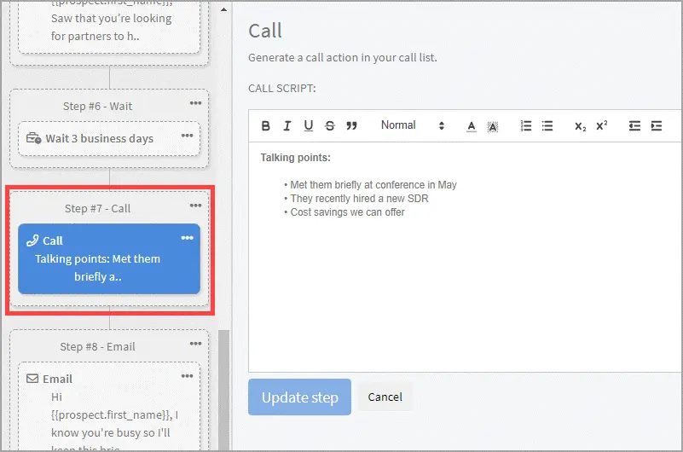Screen dimensions: 683x452
Task: Select the Wait 3 business days card
Action: [x=109, y=138]
